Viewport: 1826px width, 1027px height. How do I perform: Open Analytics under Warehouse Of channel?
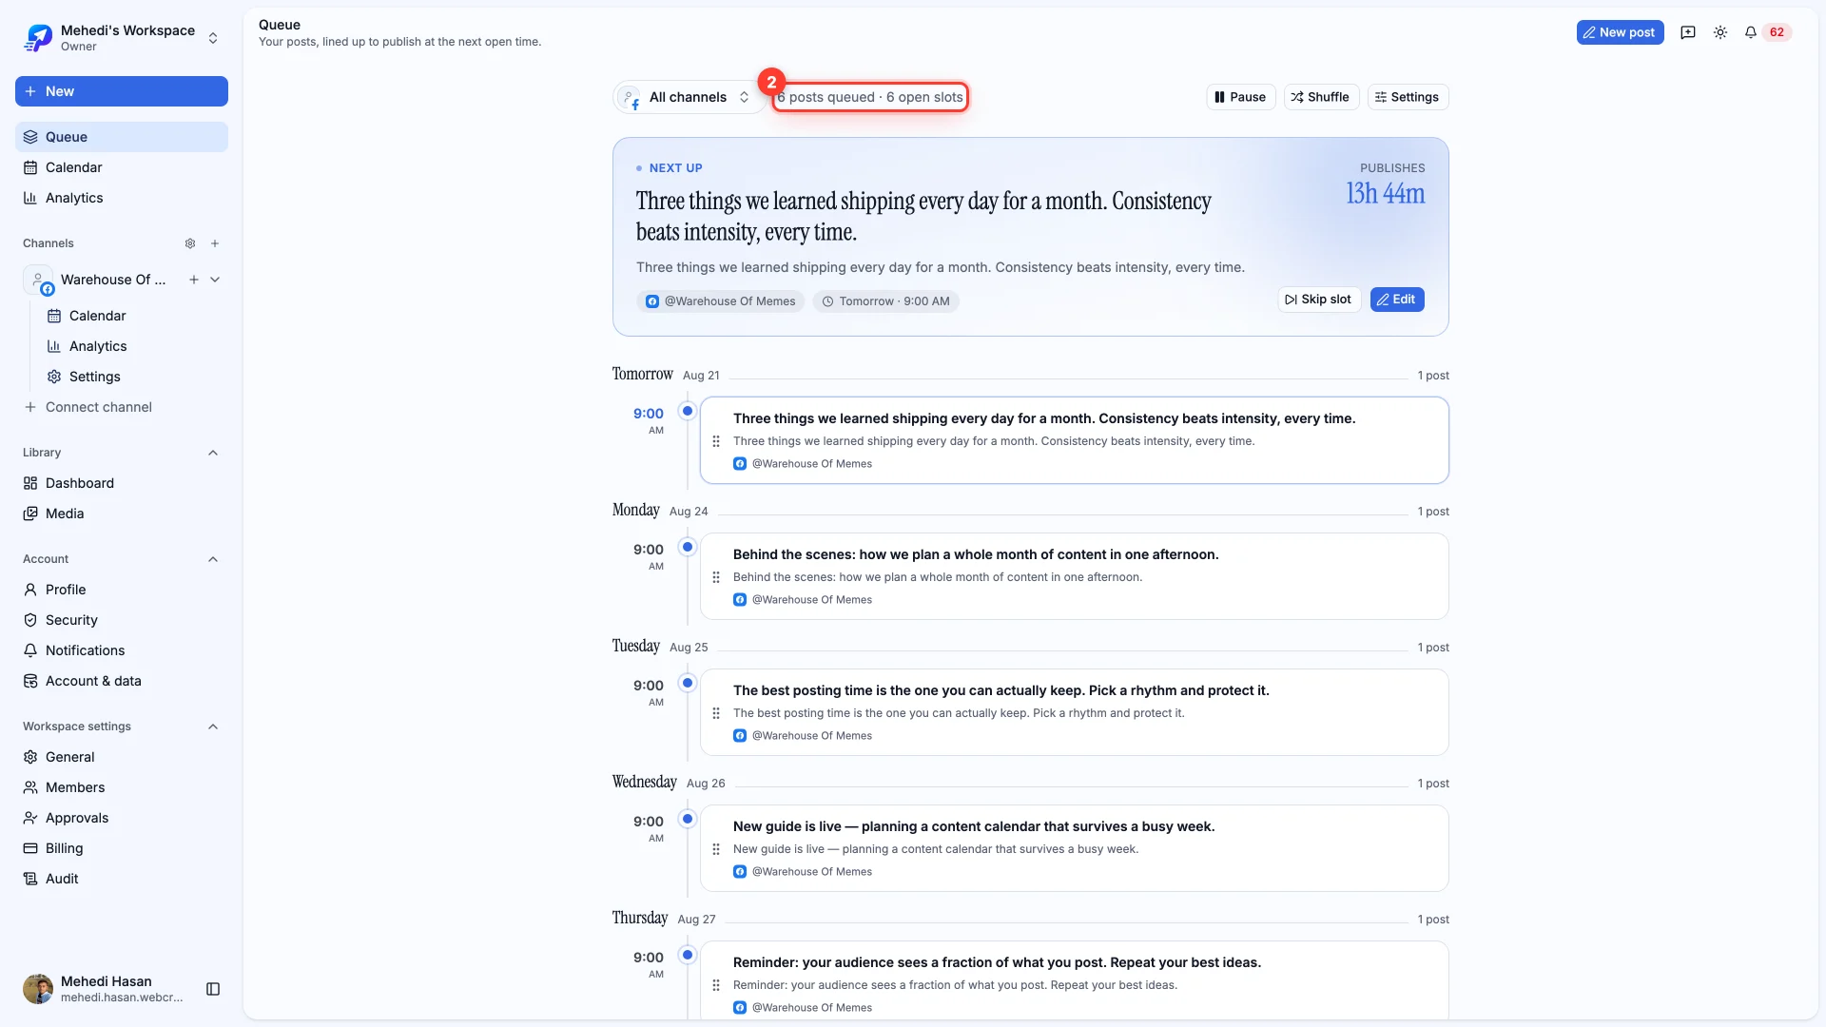tap(133, 346)
